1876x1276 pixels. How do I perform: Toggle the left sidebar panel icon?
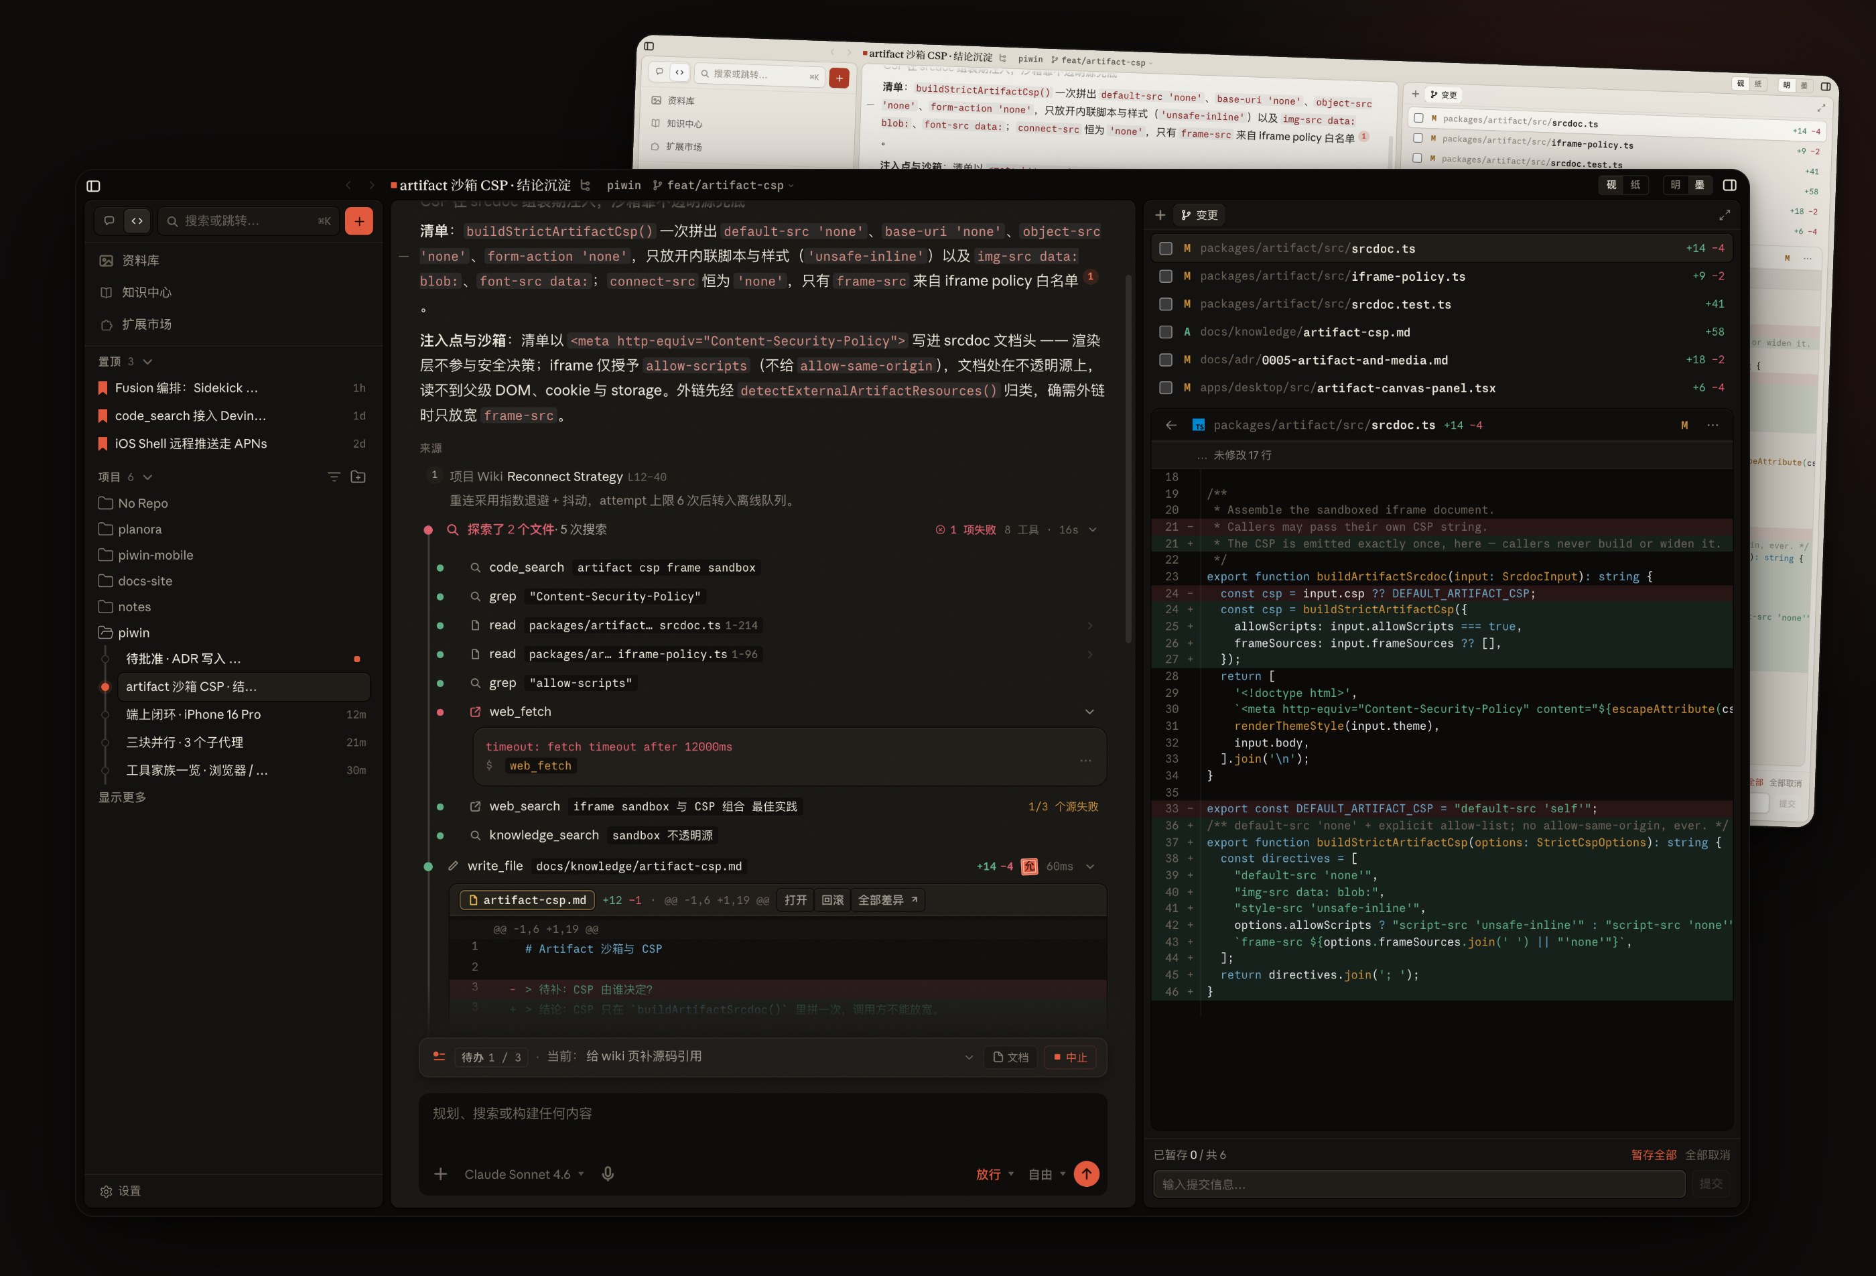[x=94, y=186]
